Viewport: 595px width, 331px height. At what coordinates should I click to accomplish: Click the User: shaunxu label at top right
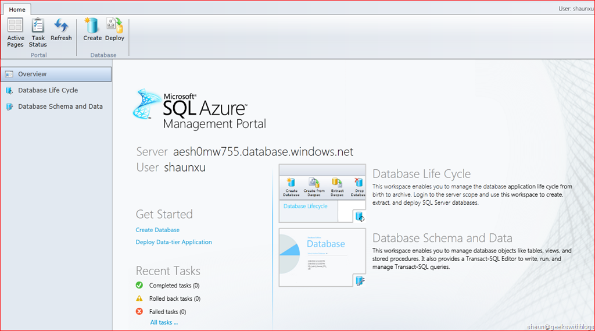coord(576,8)
